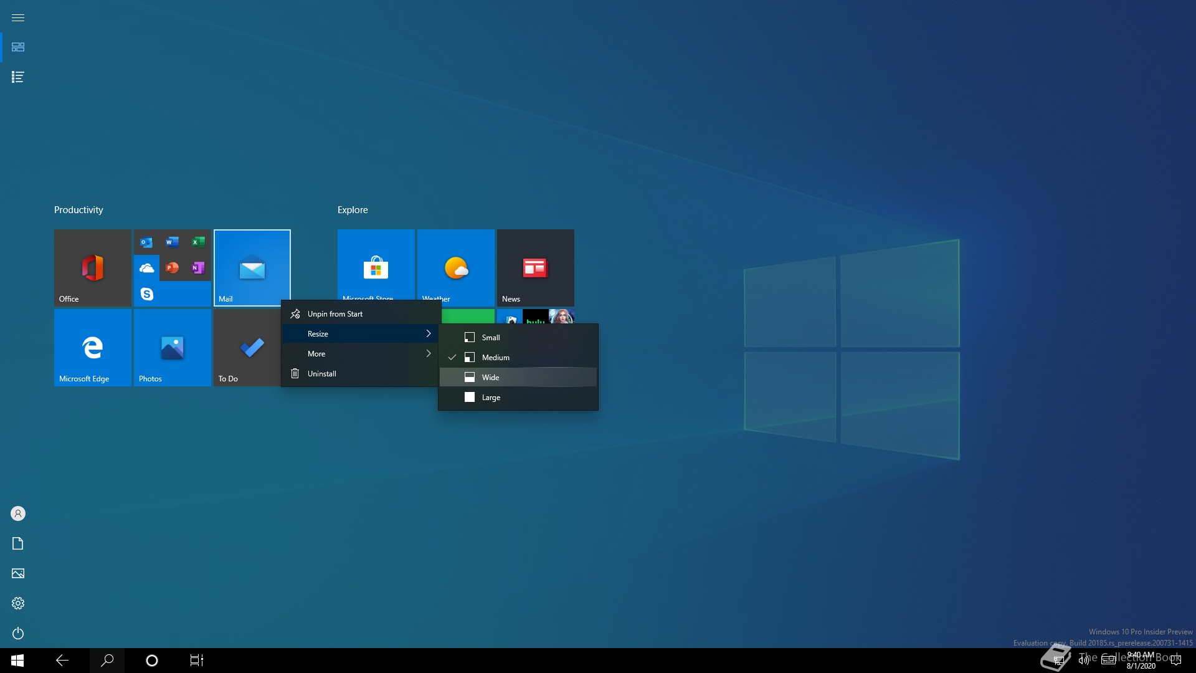Image resolution: width=1196 pixels, height=673 pixels.
Task: Open taskbar Search
Action: click(x=107, y=661)
